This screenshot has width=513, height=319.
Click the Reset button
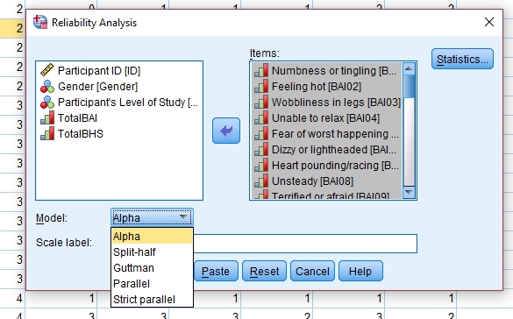264,271
